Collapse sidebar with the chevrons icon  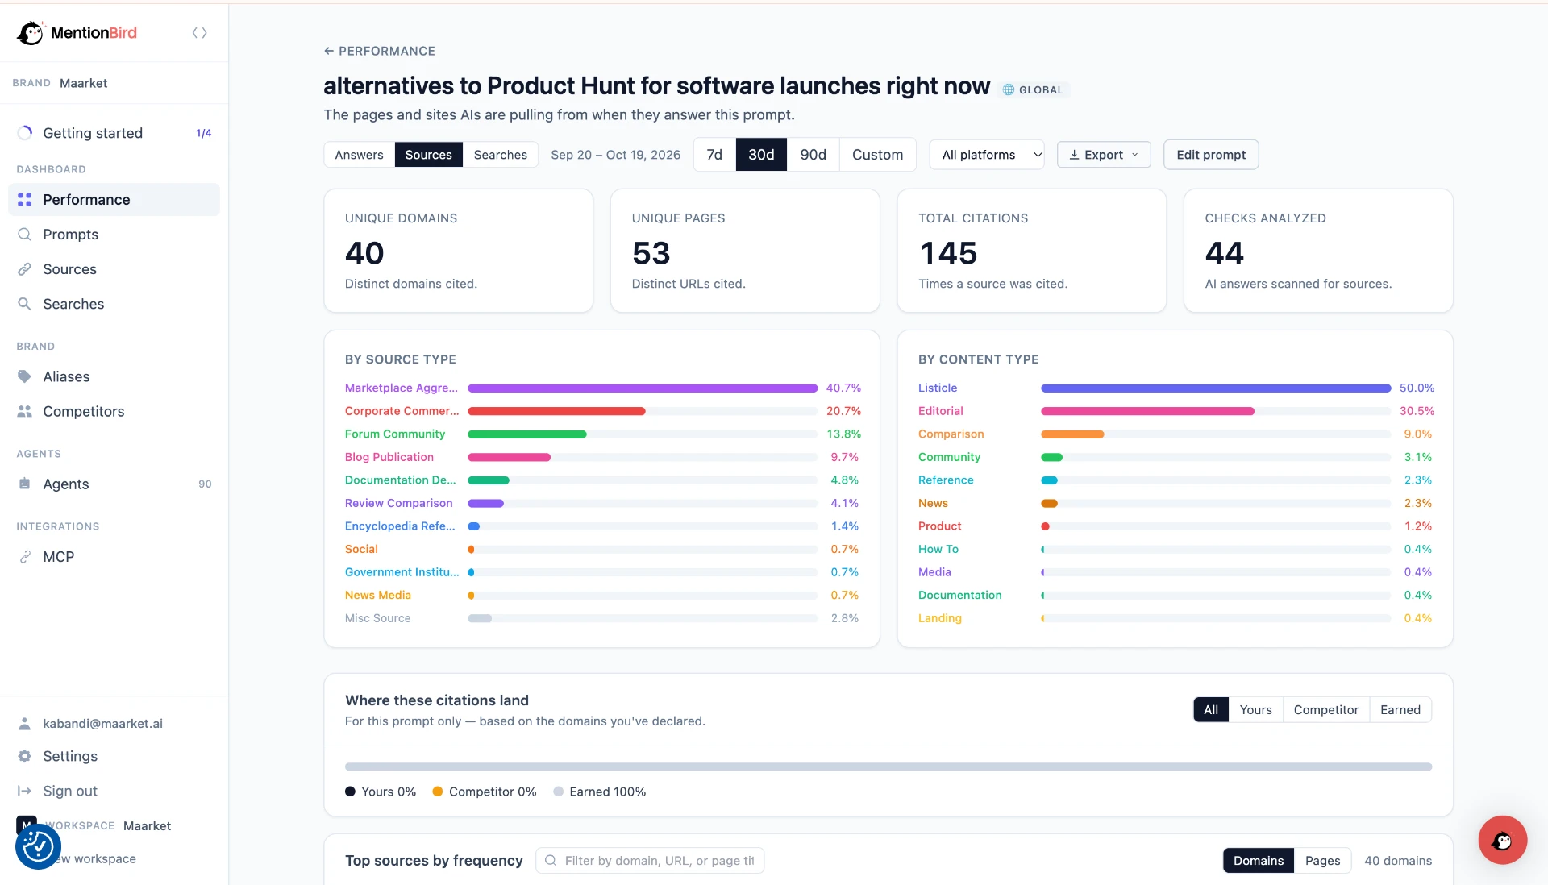[199, 33]
